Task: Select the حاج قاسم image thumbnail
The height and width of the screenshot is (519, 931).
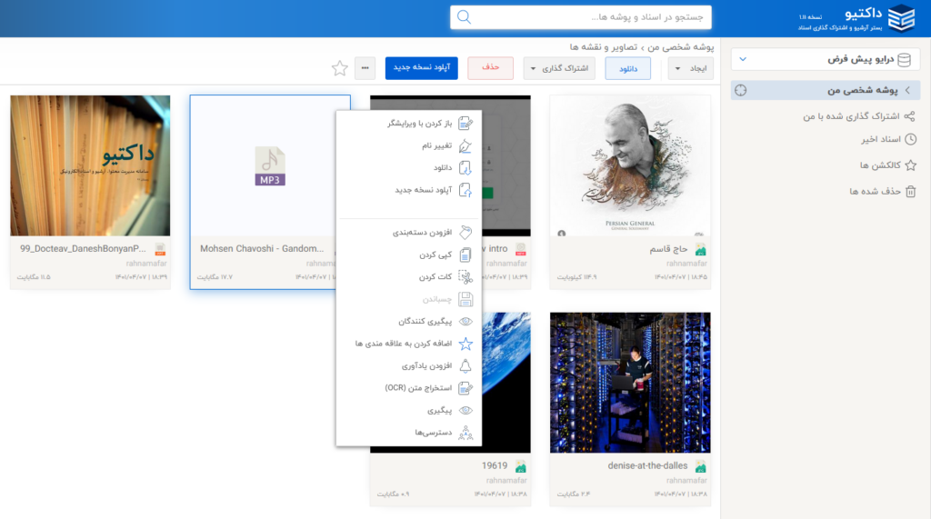Action: coord(630,165)
